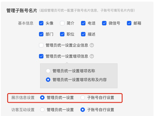Screen dimensions: 154x116
Task: Select 管理员统一设置增项名称 radio option
Action: (48, 71)
